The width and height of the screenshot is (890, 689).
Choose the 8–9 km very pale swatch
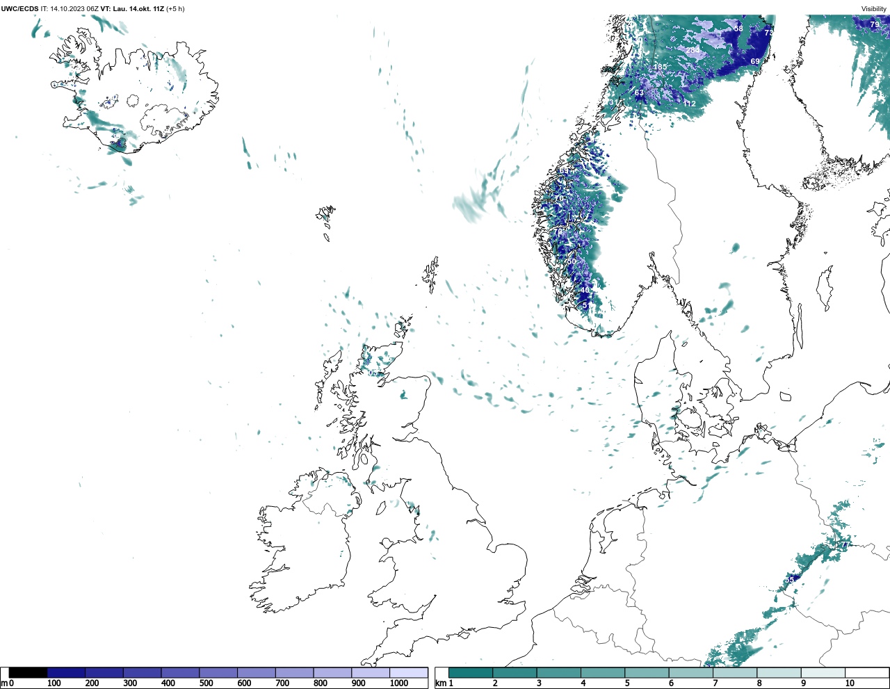tap(779, 672)
